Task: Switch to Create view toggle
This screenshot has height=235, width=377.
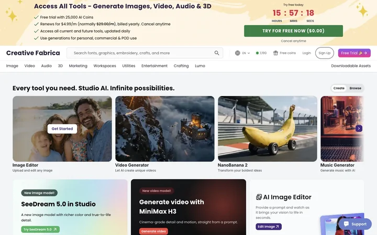Action: (339, 88)
